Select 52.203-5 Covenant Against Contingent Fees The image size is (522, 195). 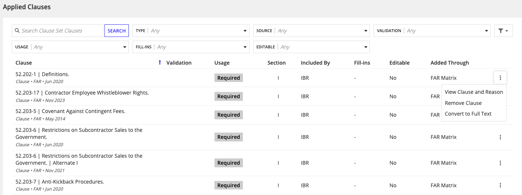point(71,111)
